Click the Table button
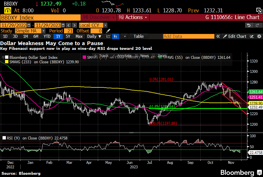 pos(139,36)
